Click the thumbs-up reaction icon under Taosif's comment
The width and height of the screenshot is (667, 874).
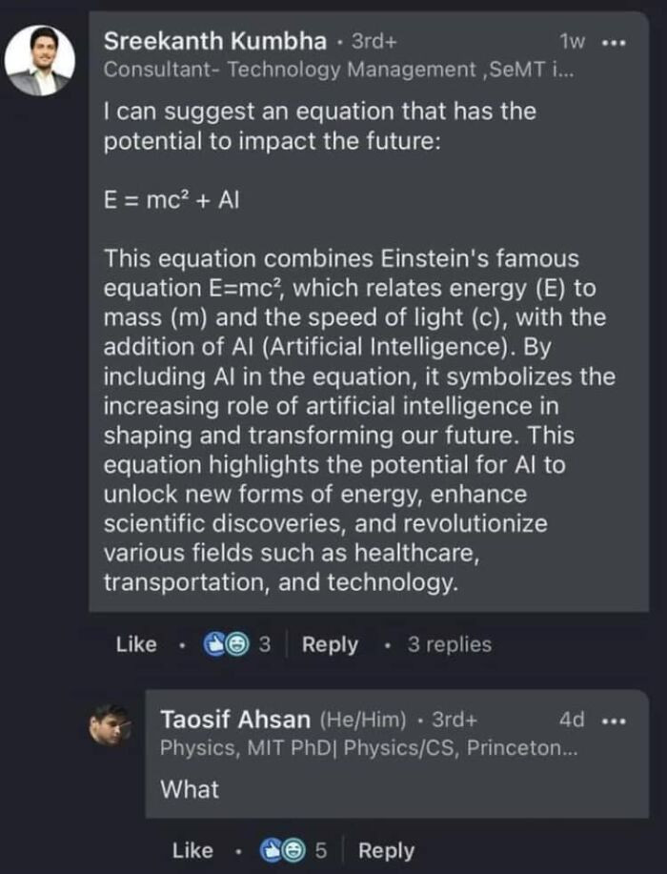(x=271, y=849)
